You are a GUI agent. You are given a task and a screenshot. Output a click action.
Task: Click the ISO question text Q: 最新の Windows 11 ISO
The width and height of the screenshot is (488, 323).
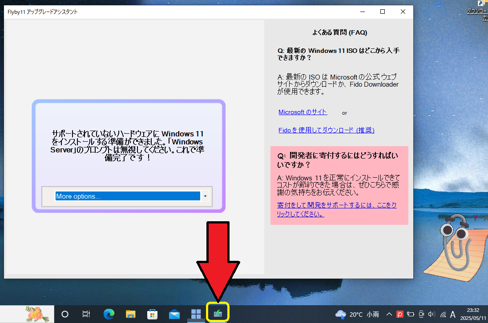point(338,54)
